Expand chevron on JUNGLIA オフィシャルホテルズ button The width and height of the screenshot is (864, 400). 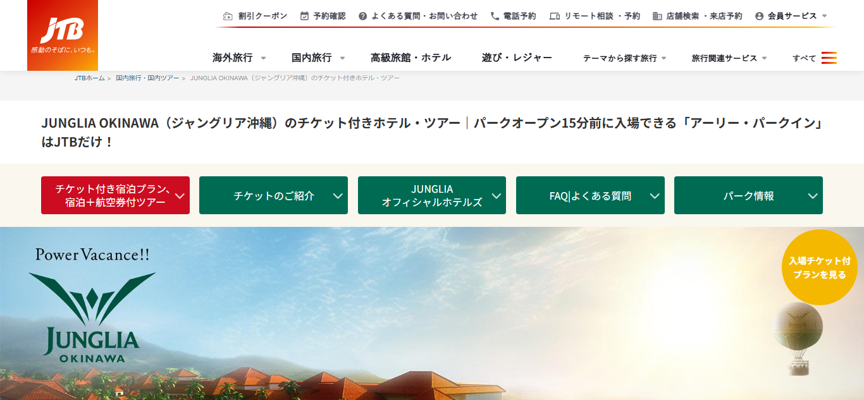click(x=497, y=196)
